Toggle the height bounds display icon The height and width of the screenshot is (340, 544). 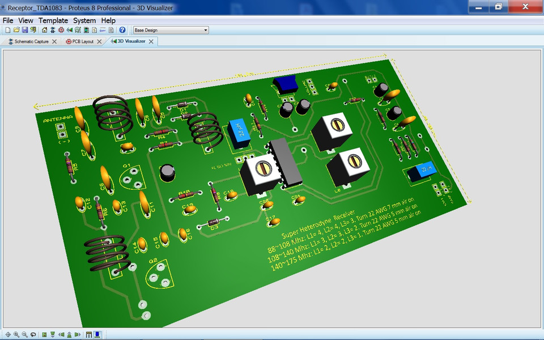pyautogui.click(x=89, y=334)
